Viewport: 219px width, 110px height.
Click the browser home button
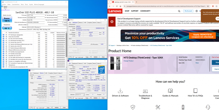point(120,6)
